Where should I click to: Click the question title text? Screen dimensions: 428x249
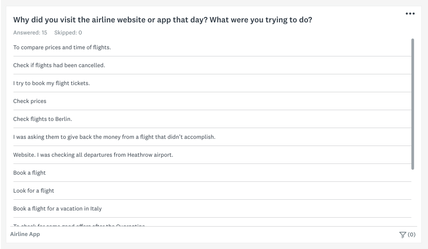coord(163,20)
